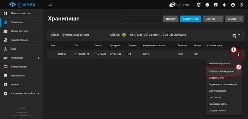Click the Dashboard icon in the sidebar
Viewport: 248px width, 119px height.
(6, 13)
